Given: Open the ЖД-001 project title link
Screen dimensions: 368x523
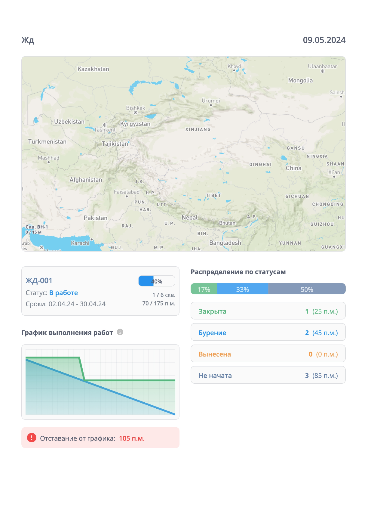Looking at the screenshot, I should pyautogui.click(x=39, y=280).
